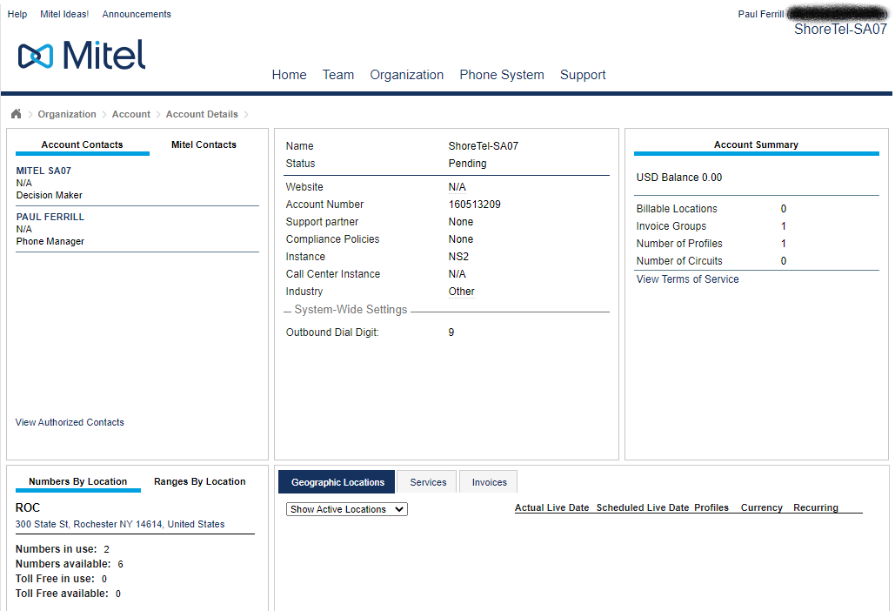Screen dimensions: 895x611
Task: Open the Services tab
Action: point(427,481)
